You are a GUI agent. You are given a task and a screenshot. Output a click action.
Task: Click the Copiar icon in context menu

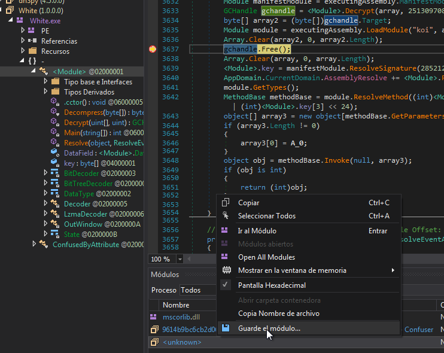226,202
